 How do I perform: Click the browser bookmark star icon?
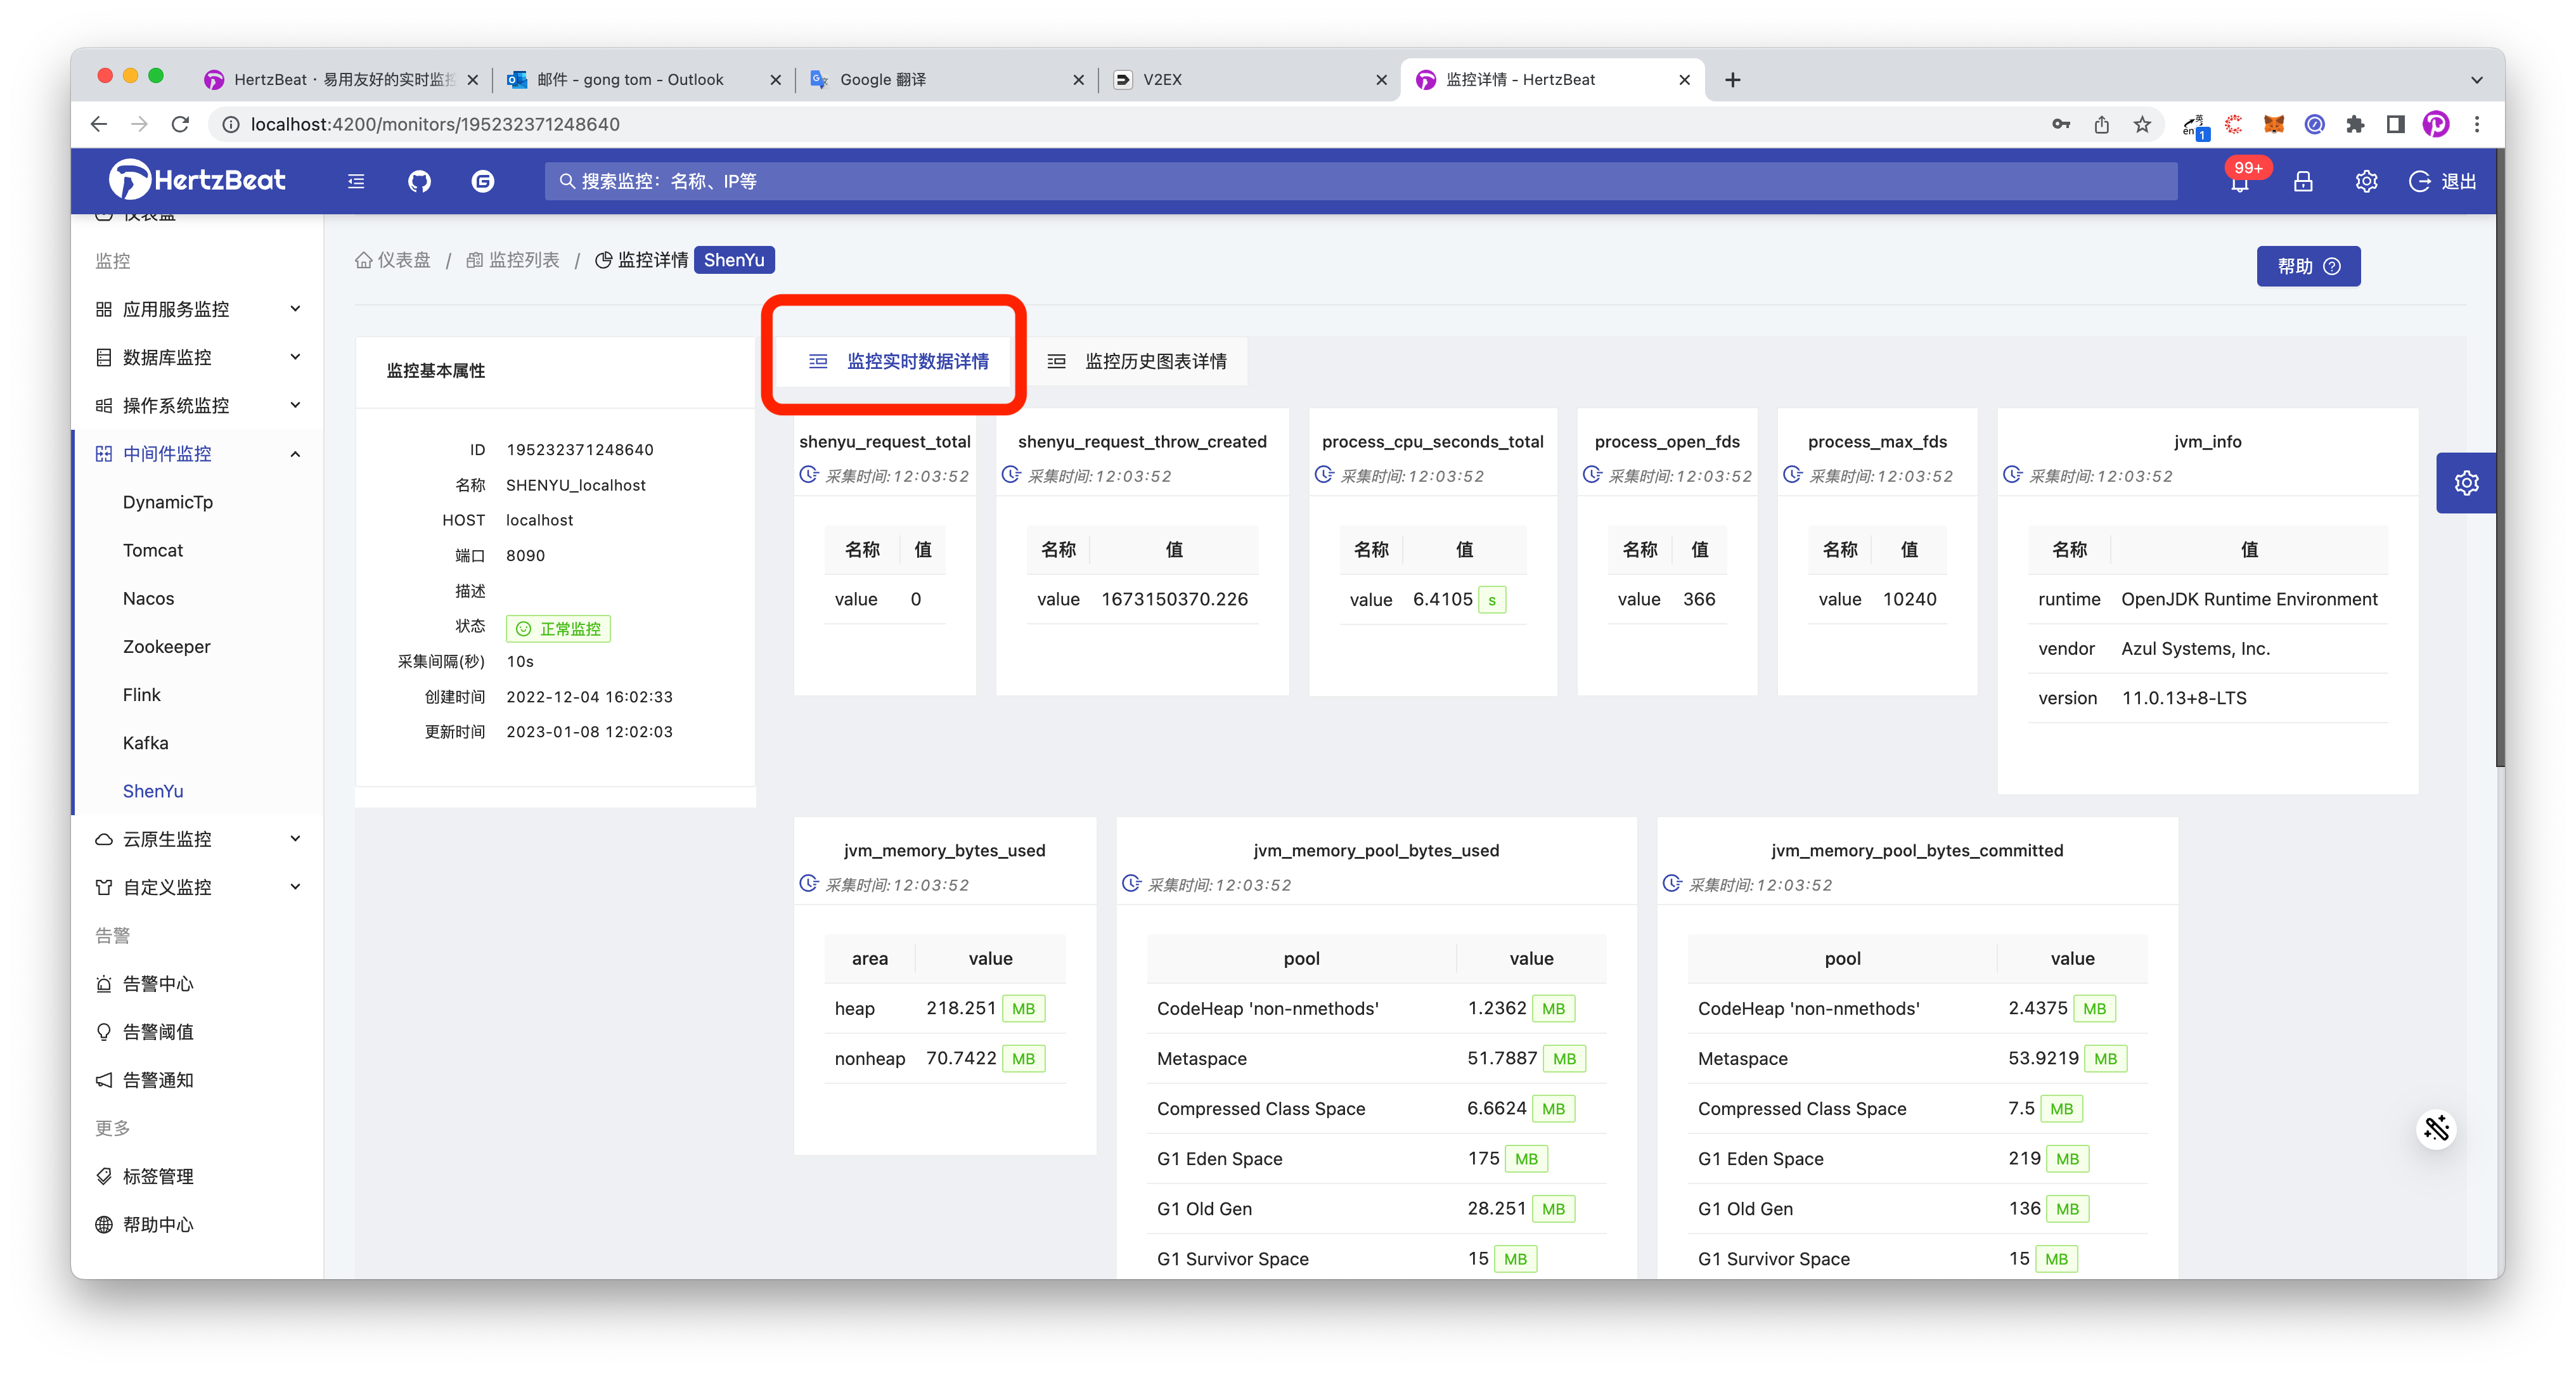[x=2142, y=124]
